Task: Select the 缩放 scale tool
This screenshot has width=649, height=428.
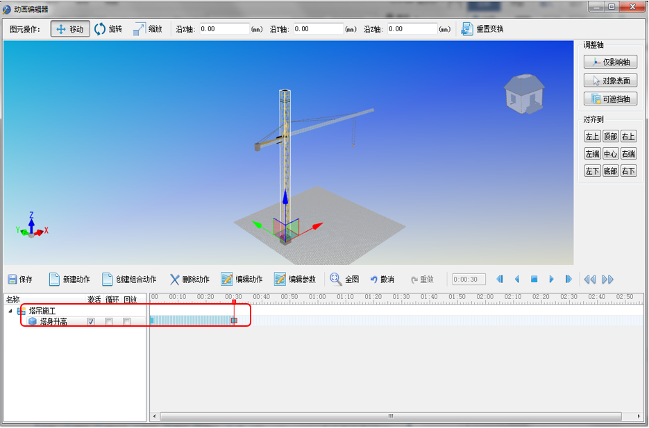Action: 147,29
